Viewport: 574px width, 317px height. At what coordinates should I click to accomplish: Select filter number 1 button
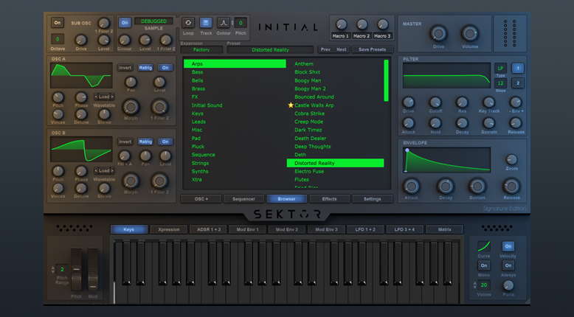click(x=518, y=68)
